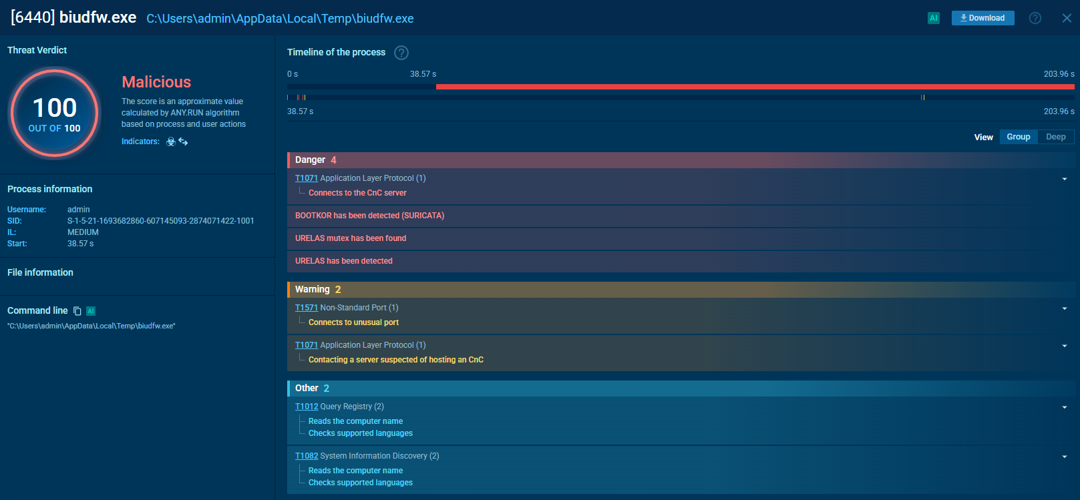Select the Group view option

[1018, 137]
